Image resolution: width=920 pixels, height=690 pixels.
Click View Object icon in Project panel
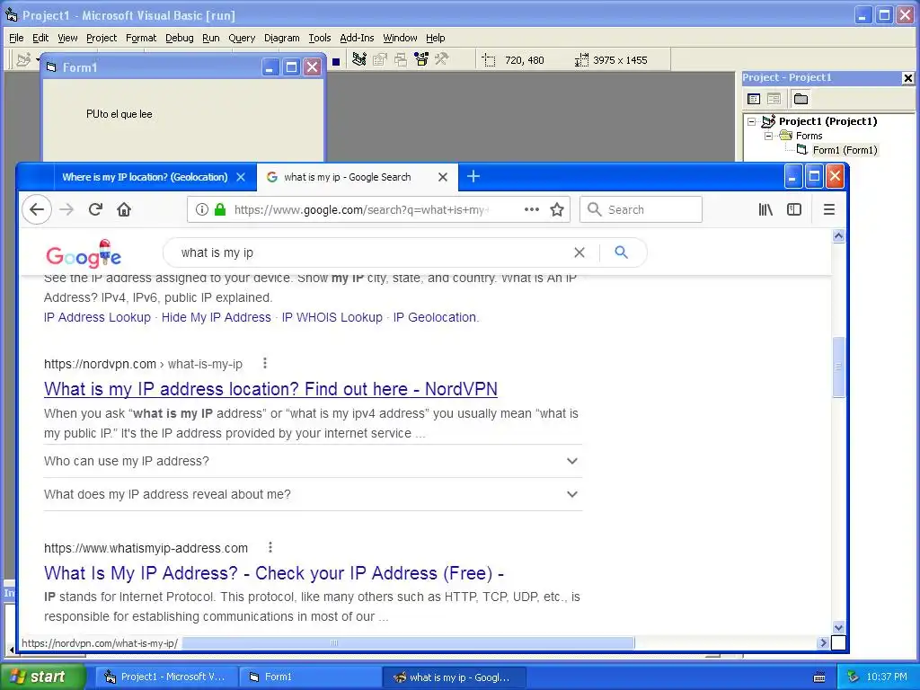774,99
